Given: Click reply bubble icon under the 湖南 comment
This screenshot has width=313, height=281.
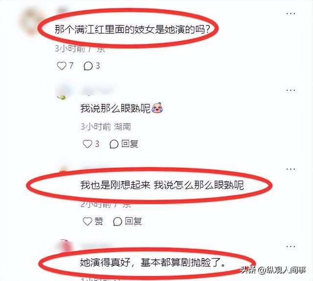Looking at the screenshot, I should (x=114, y=144).
